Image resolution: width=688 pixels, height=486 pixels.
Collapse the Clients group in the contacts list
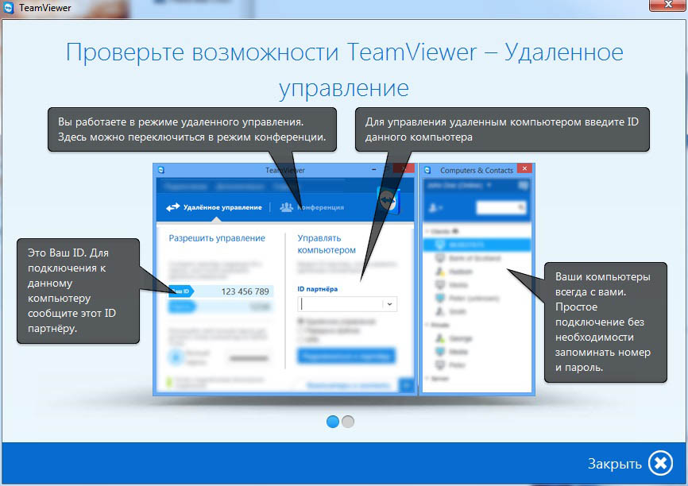(x=428, y=232)
